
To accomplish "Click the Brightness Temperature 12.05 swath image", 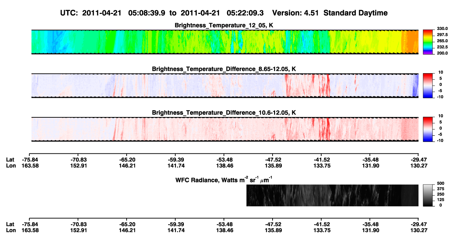I will 225,42.
